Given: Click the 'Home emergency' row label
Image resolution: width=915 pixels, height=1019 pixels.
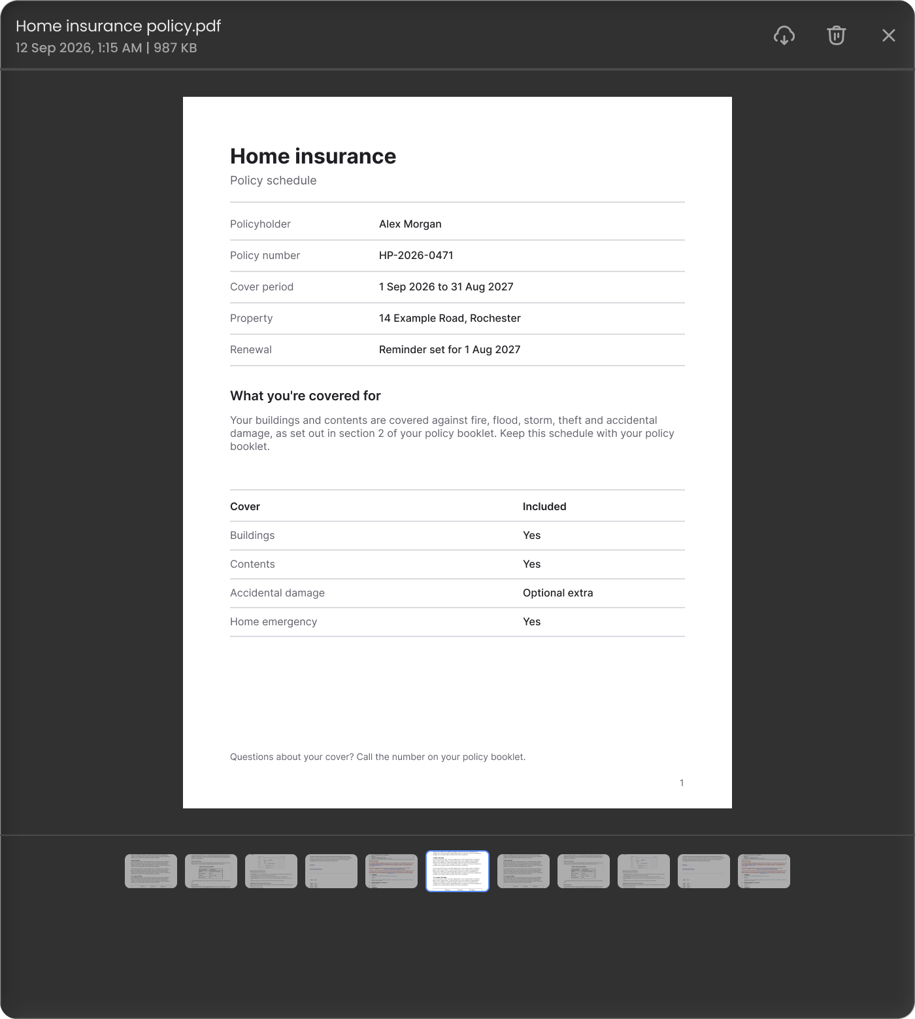Looking at the screenshot, I should 273,622.
